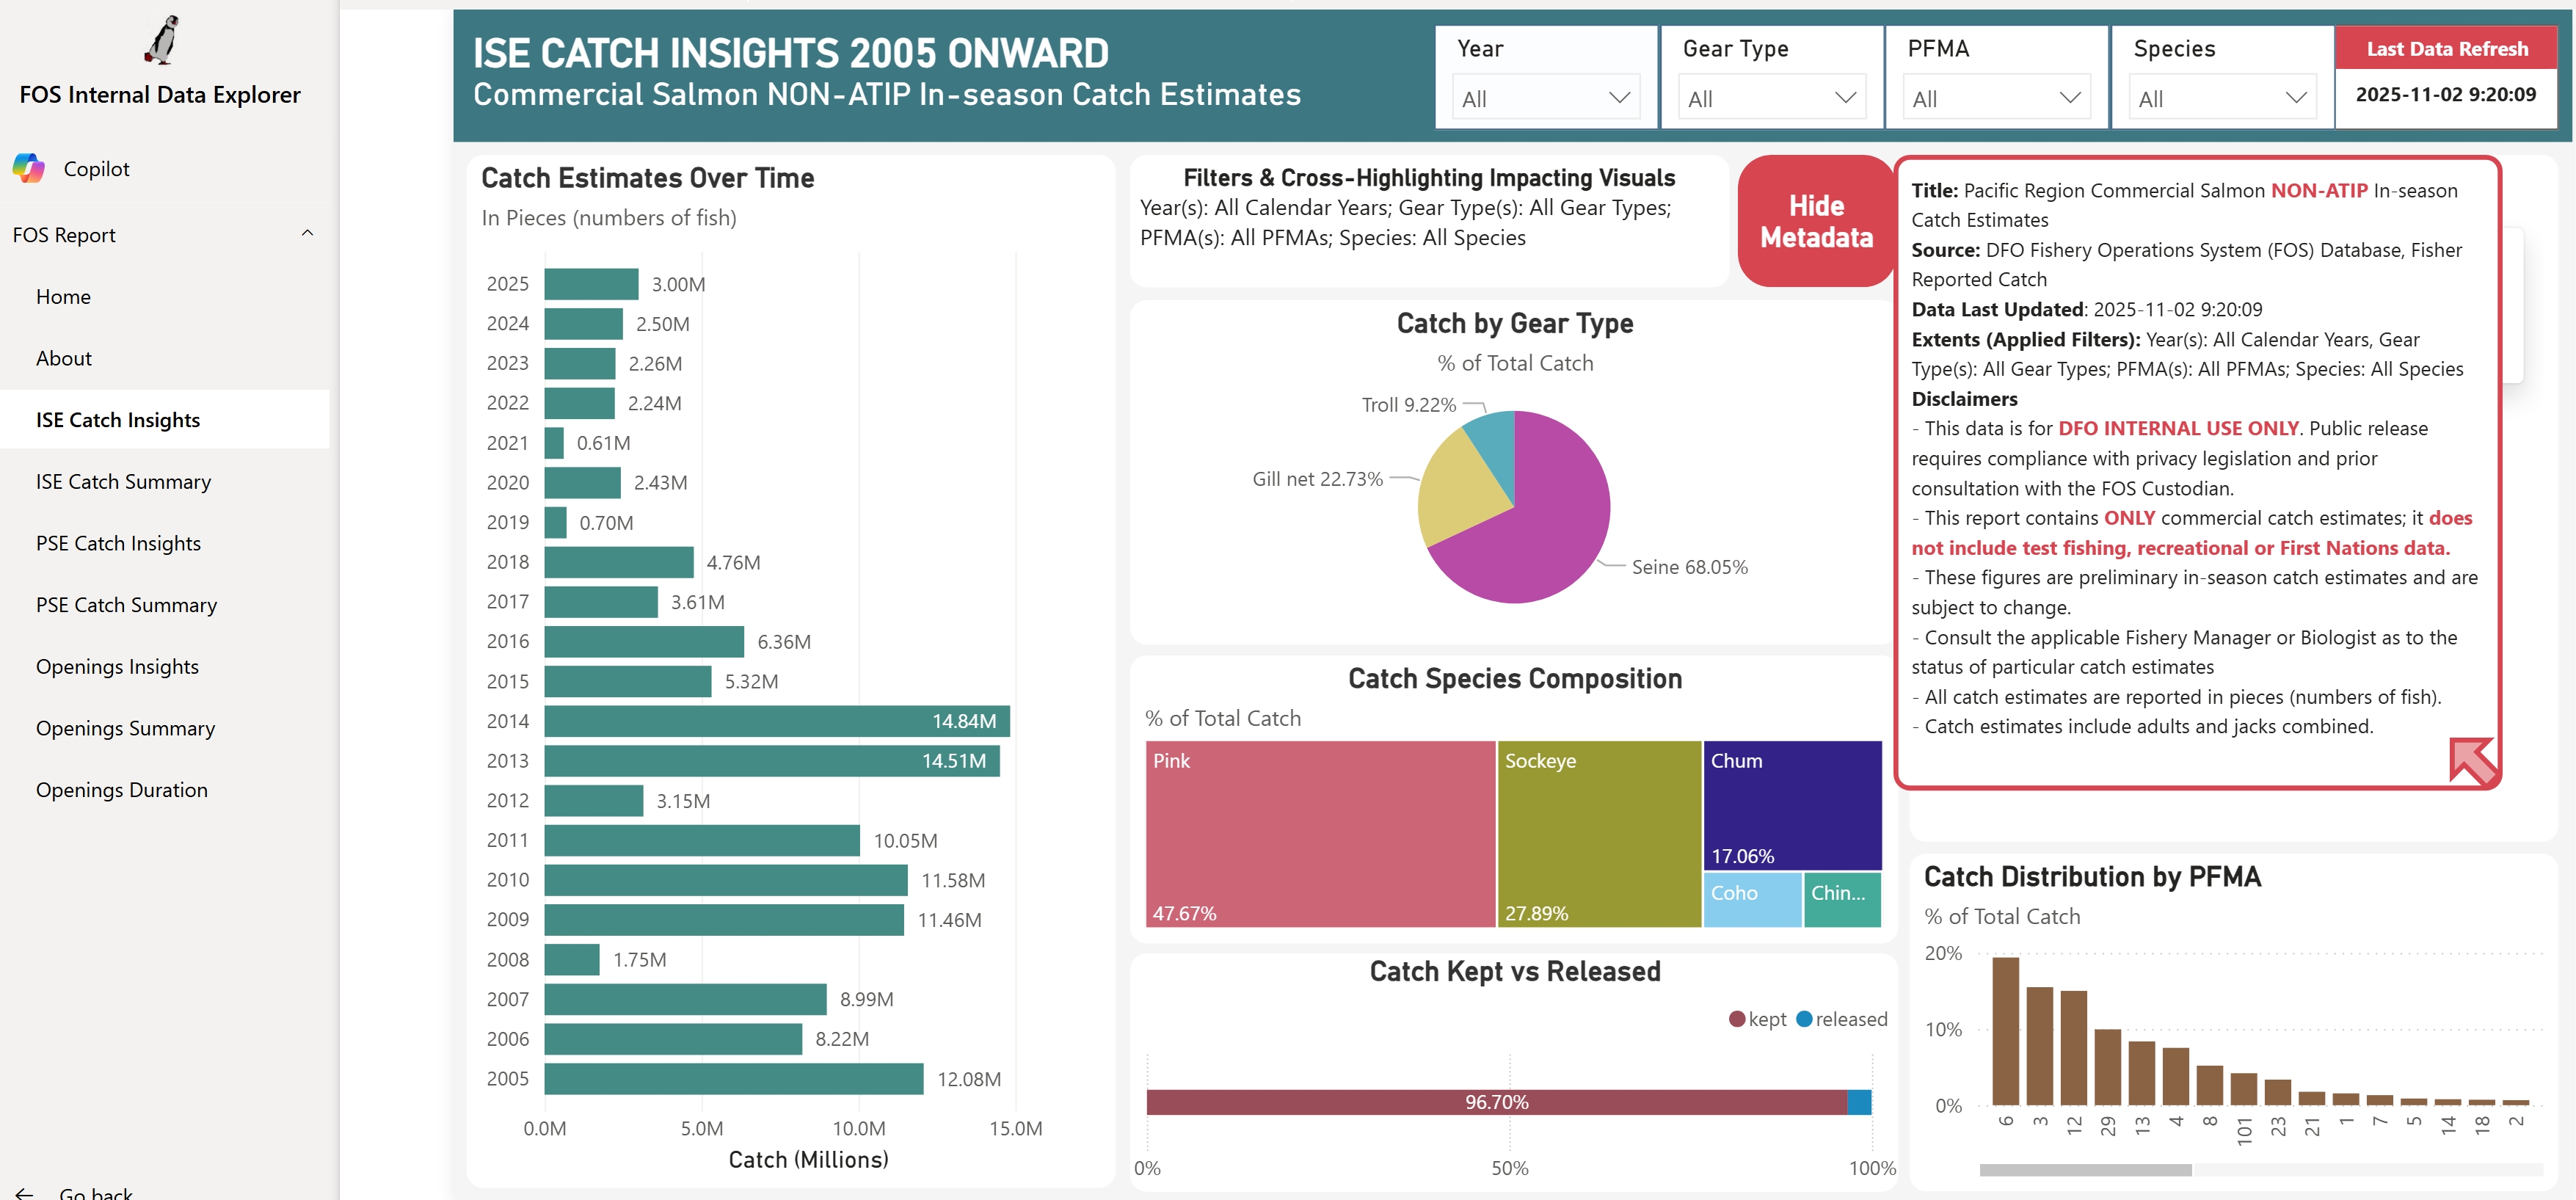Open the Openings Duration page
This screenshot has height=1200, width=2576.
pyautogui.click(x=122, y=789)
